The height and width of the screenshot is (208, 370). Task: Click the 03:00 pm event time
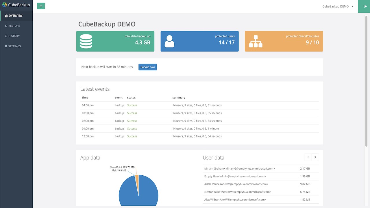point(88,113)
